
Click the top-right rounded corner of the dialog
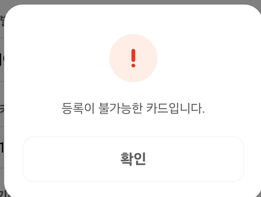[255, 10]
